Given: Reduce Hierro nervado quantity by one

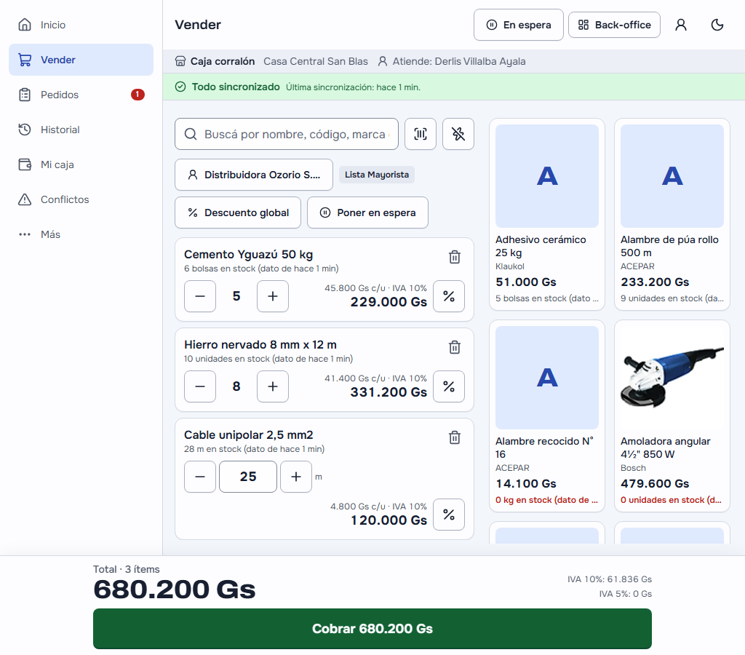Looking at the screenshot, I should [x=200, y=386].
